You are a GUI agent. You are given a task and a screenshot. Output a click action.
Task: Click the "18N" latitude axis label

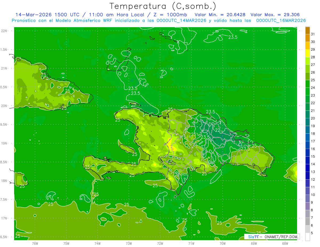click(x=4, y=181)
